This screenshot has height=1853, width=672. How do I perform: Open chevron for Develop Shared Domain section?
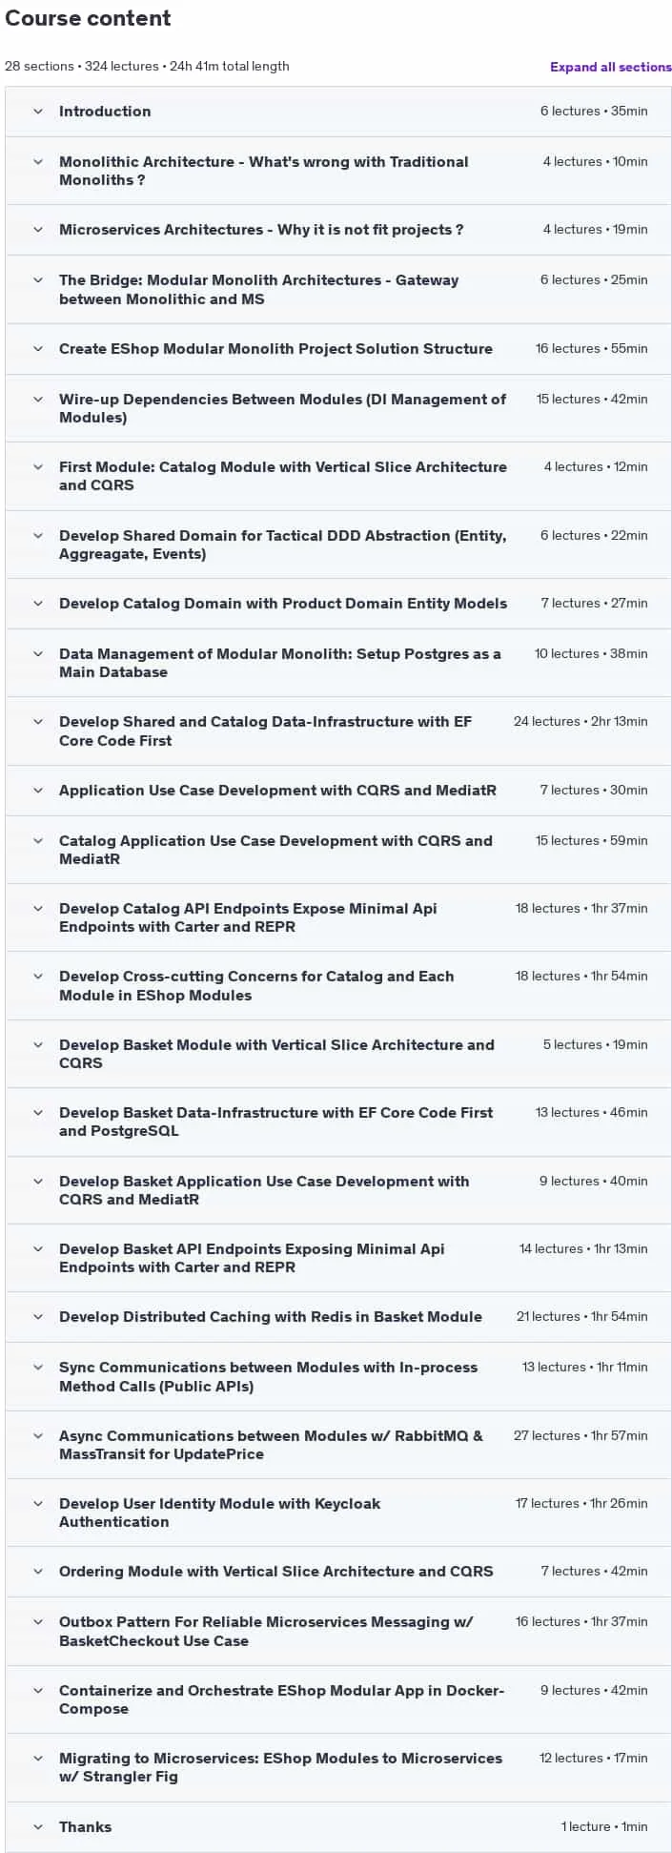coord(38,536)
